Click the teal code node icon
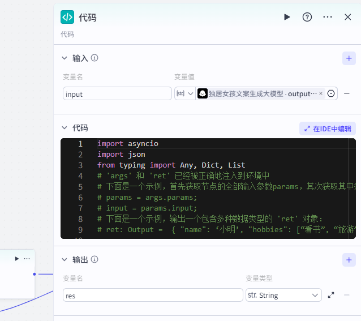This screenshot has height=321, width=361. (67, 17)
